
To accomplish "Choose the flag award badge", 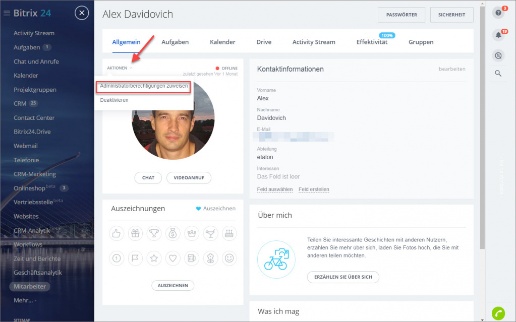I will (x=135, y=258).
